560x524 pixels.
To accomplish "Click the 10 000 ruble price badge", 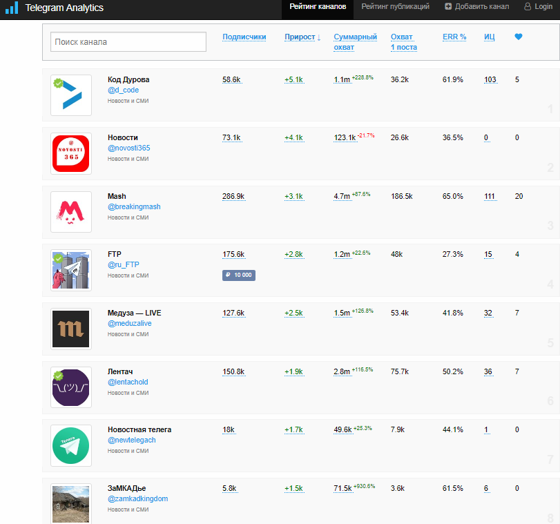I will pyautogui.click(x=239, y=275).
